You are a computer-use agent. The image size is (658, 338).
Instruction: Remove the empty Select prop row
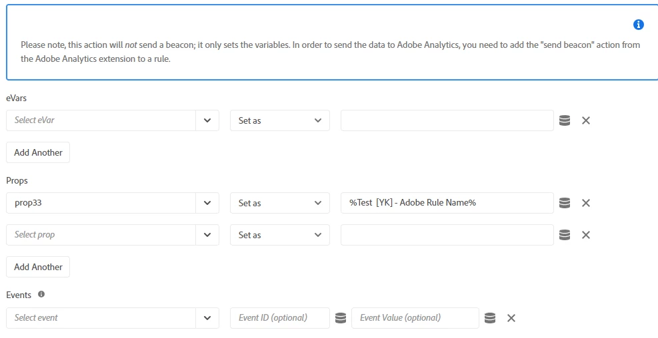[586, 235]
